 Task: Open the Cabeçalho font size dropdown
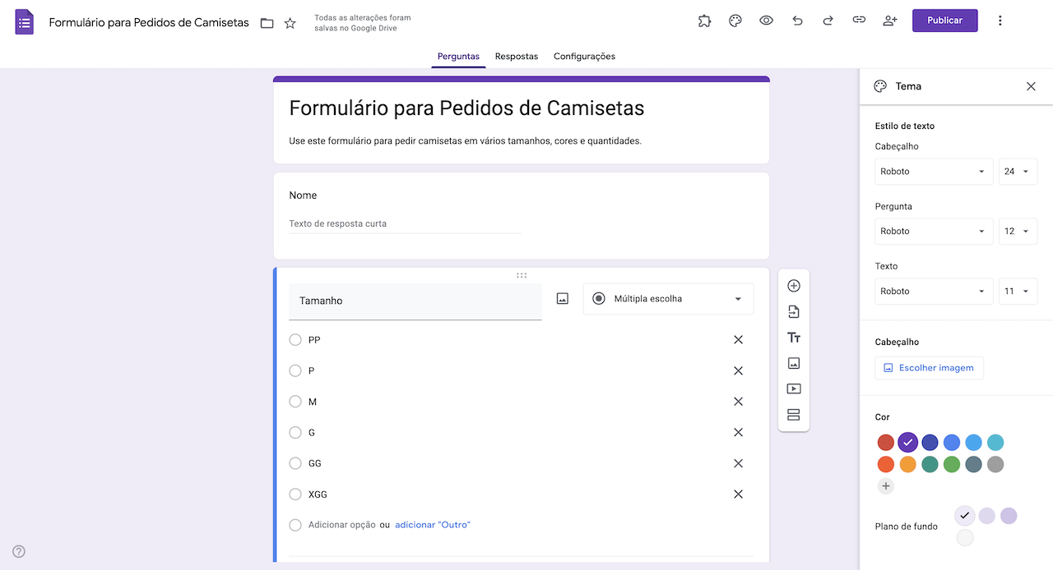click(x=1018, y=171)
